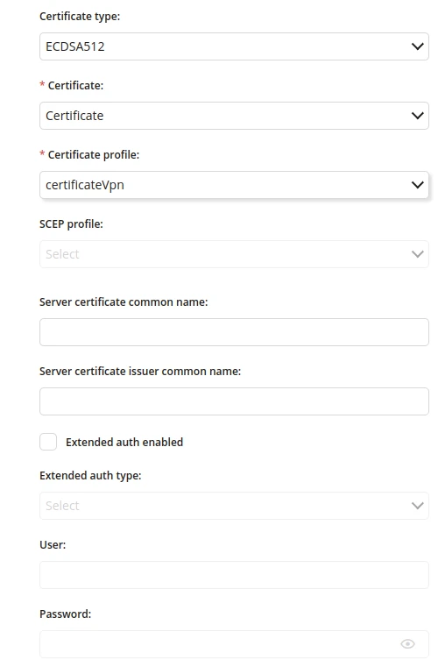This screenshot has height=667, width=438.
Task: Click into the Password input field
Action: (234, 644)
